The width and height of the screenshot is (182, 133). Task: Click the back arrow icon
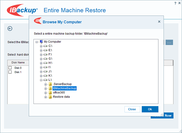click(x=10, y=29)
